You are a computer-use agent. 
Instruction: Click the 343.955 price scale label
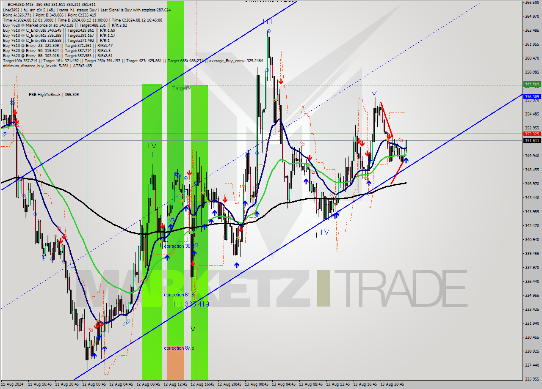coord(532,212)
